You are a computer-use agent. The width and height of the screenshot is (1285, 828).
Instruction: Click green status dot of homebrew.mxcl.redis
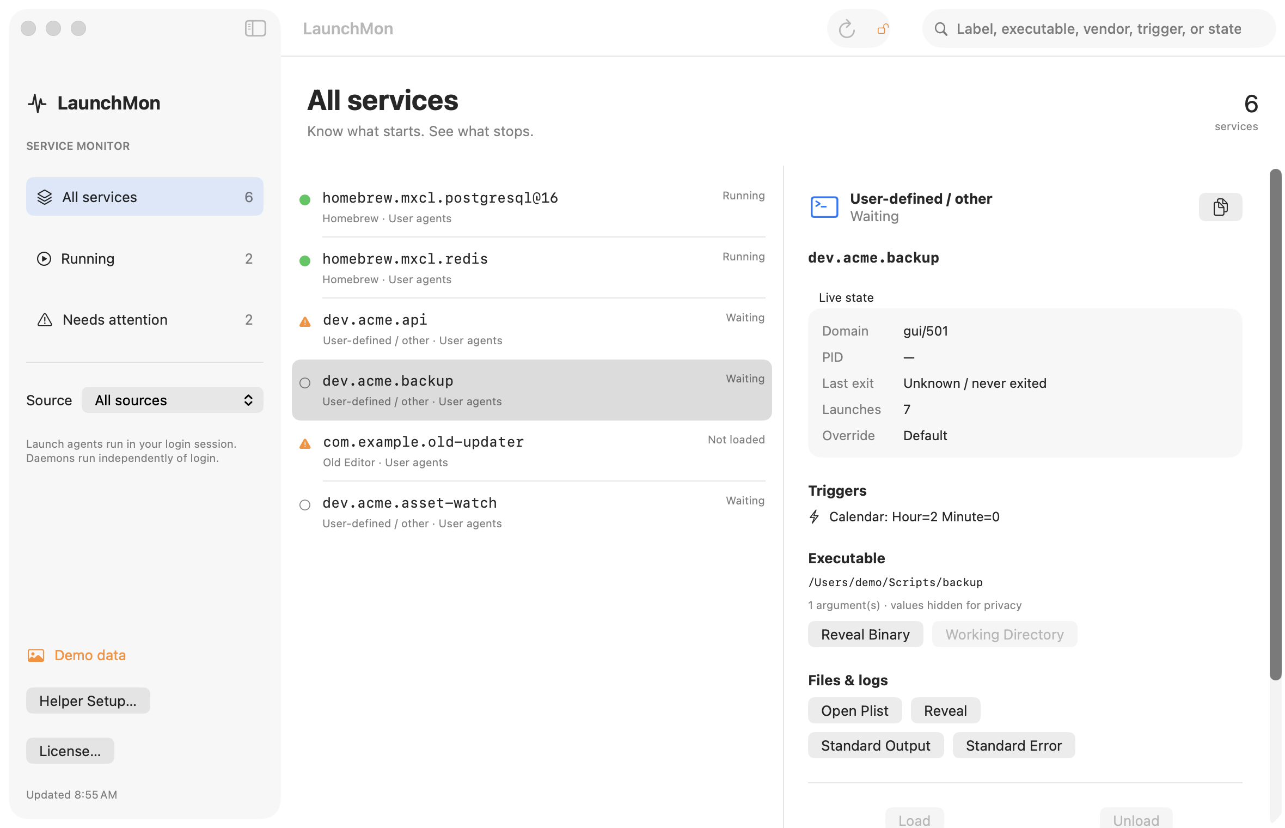pos(305,261)
